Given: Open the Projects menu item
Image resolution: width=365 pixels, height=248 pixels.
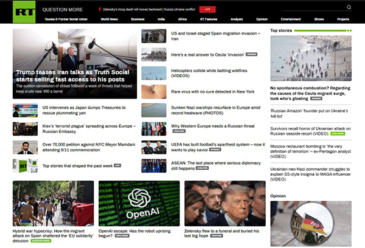Looking at the screenshot, I should pos(343,19).
